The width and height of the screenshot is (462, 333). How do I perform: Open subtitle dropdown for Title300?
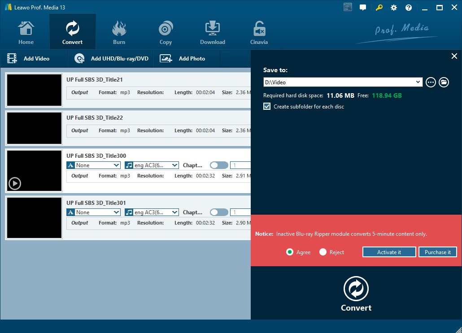[x=93, y=165]
